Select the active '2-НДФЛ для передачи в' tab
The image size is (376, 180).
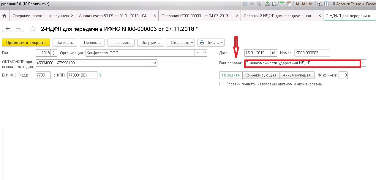tap(350, 16)
